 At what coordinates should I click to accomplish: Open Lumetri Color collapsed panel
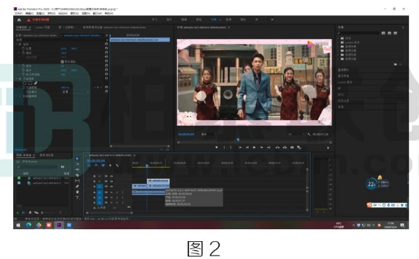click(x=345, y=82)
